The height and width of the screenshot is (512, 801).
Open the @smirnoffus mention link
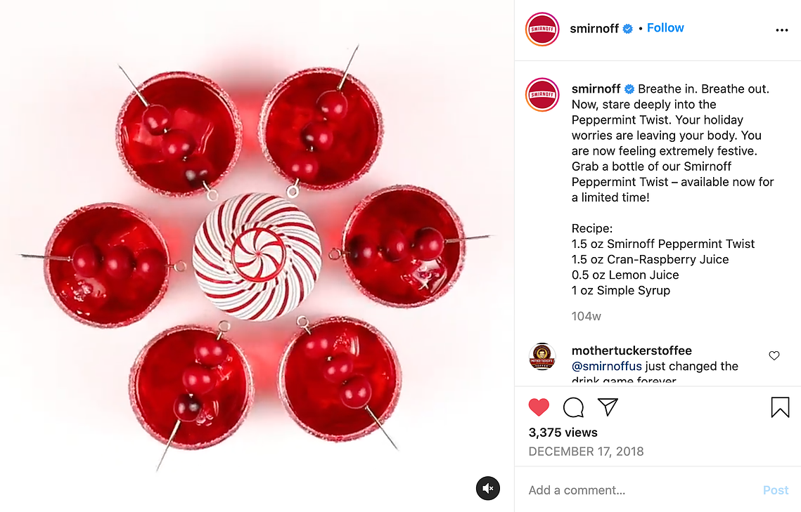(x=606, y=366)
